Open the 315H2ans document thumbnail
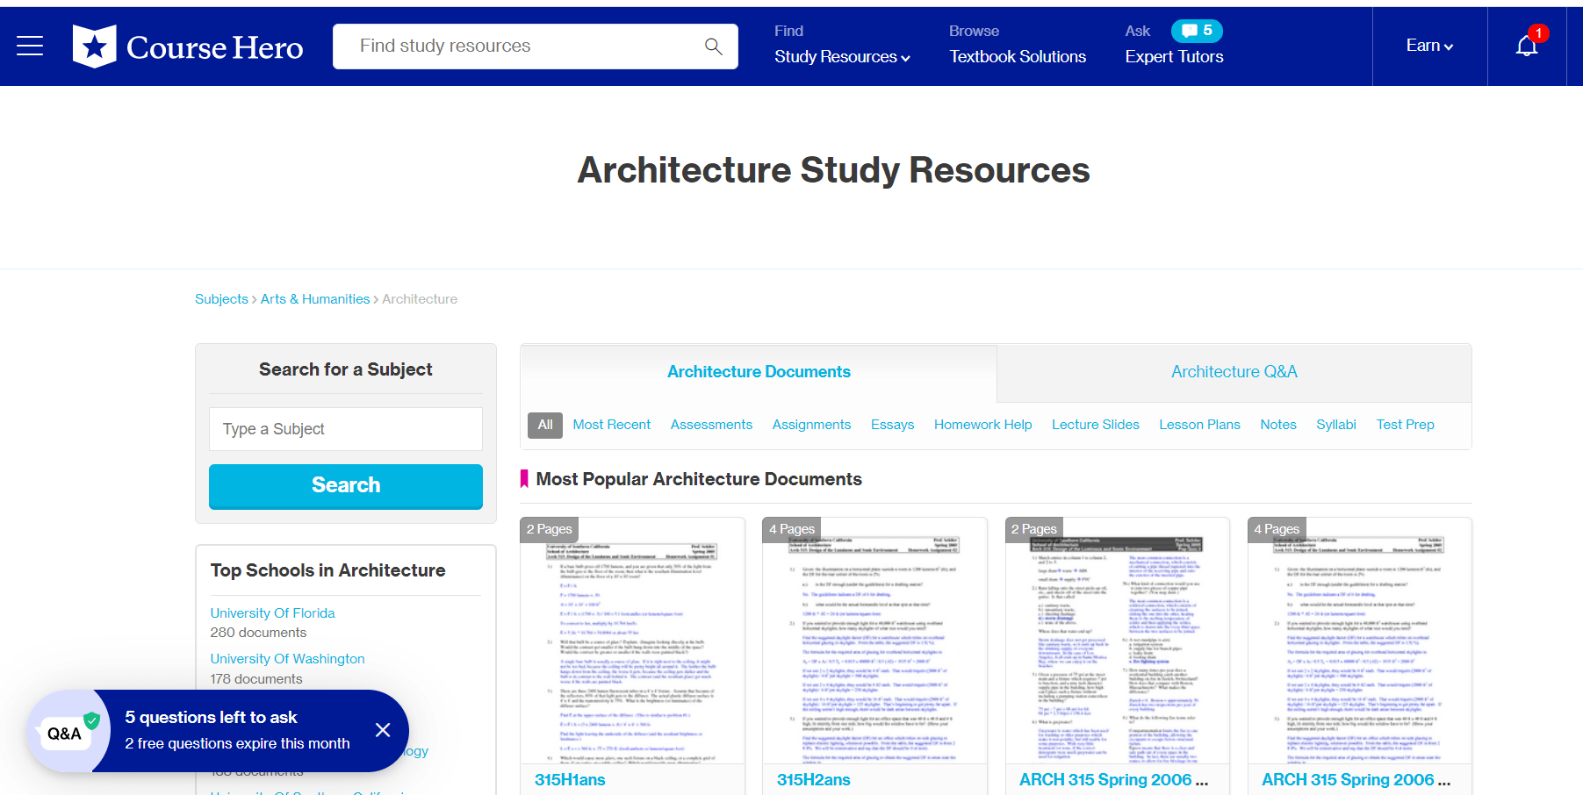Viewport: 1583px width, 795px height. coord(874,641)
